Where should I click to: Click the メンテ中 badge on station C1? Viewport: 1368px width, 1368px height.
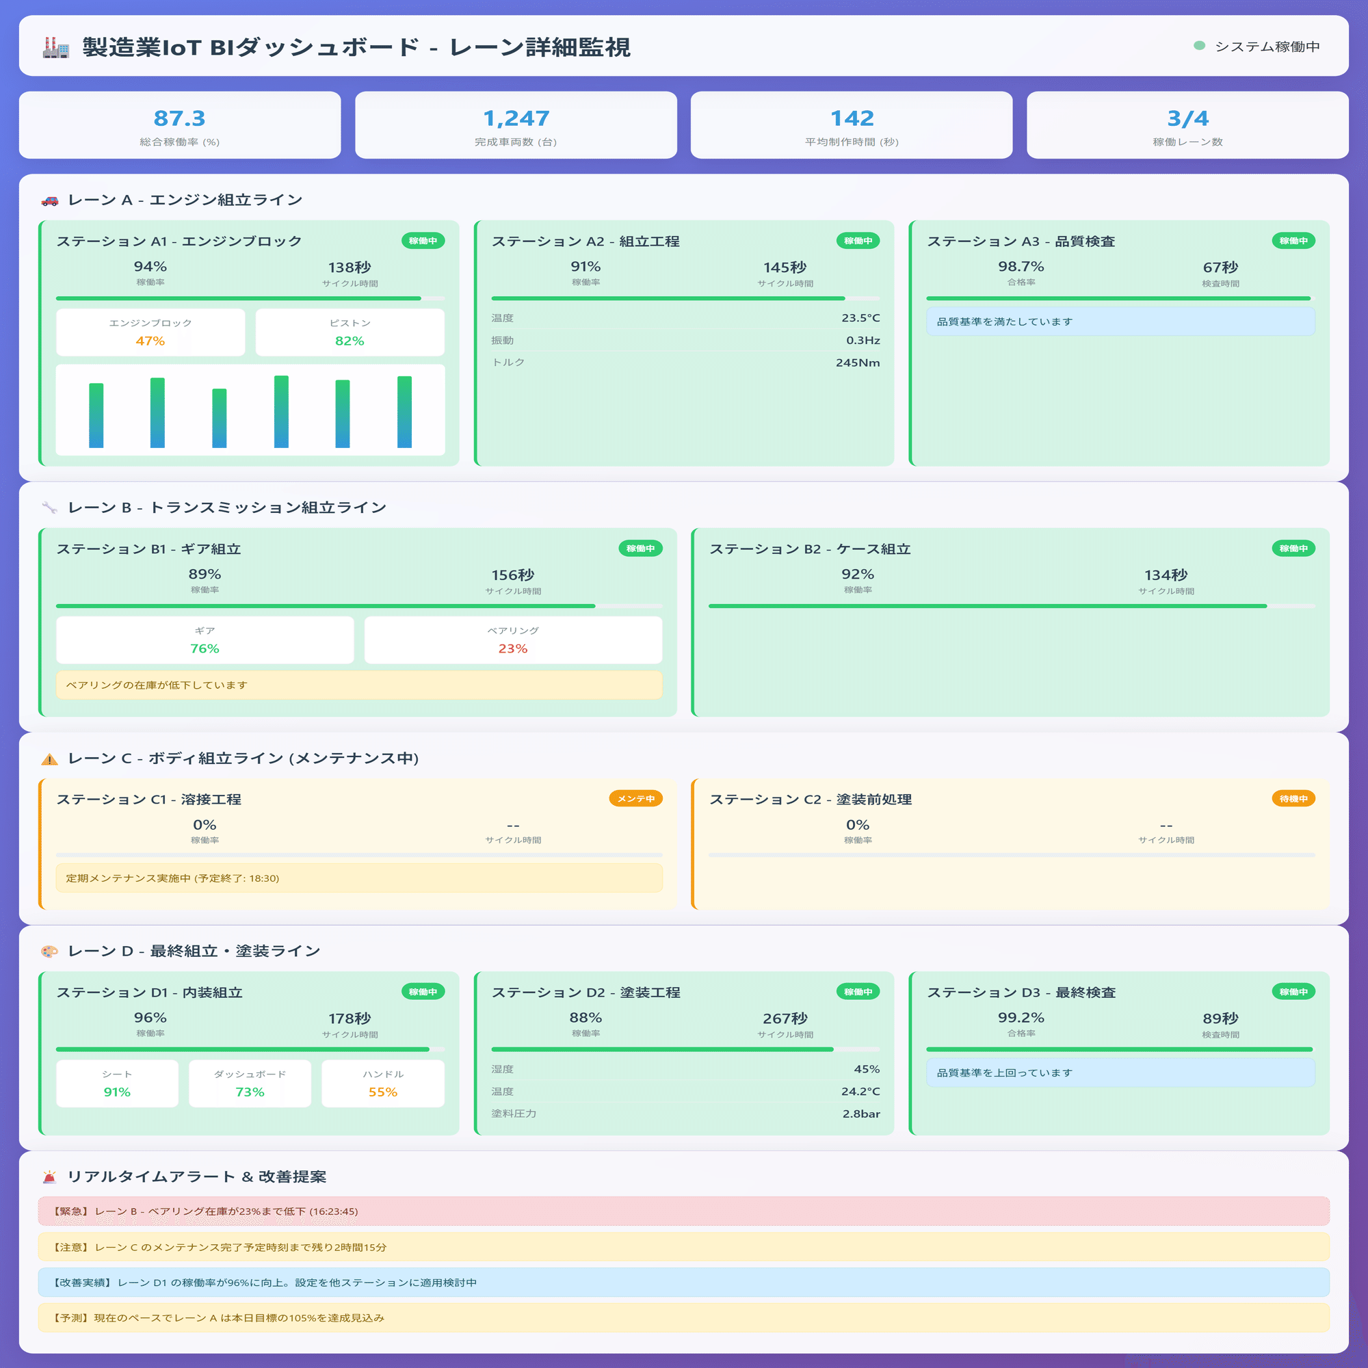click(635, 799)
